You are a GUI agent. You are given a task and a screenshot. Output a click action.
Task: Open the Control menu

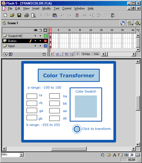67,8
